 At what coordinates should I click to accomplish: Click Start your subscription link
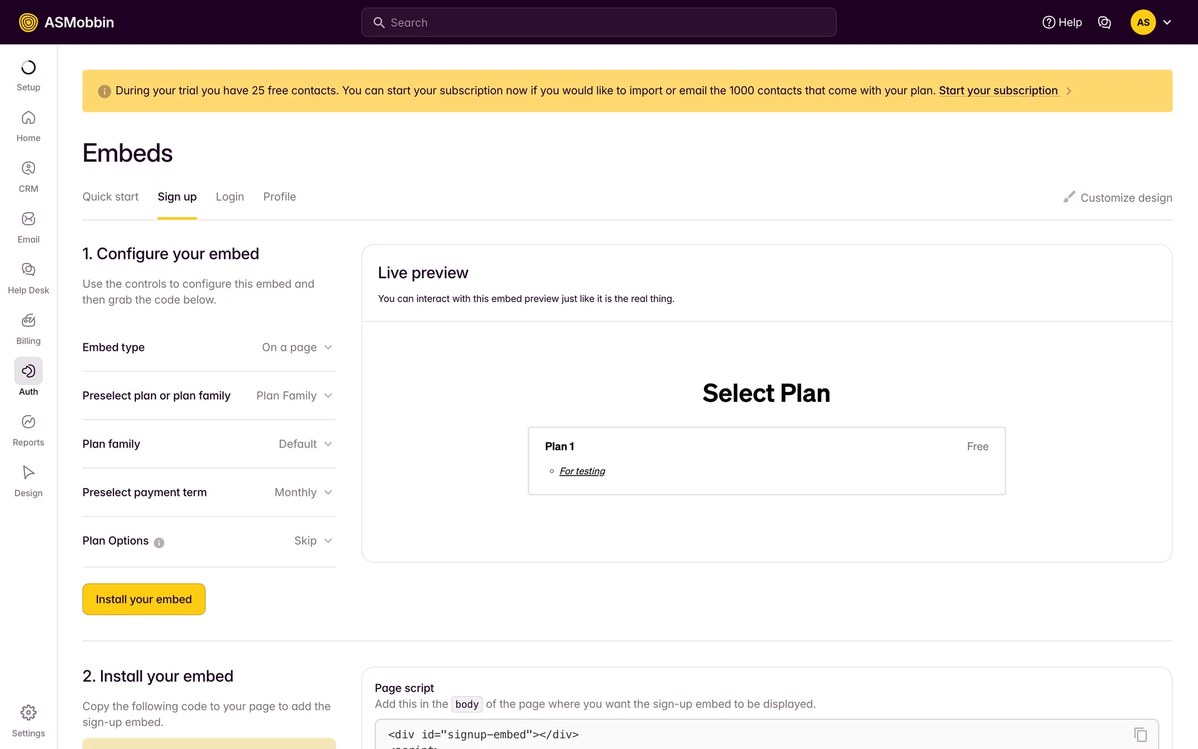(998, 91)
